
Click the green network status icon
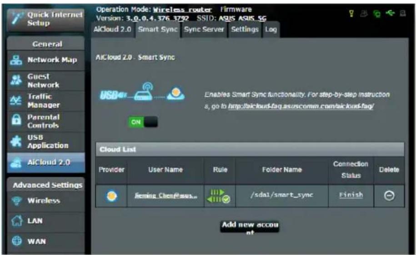tap(377, 13)
